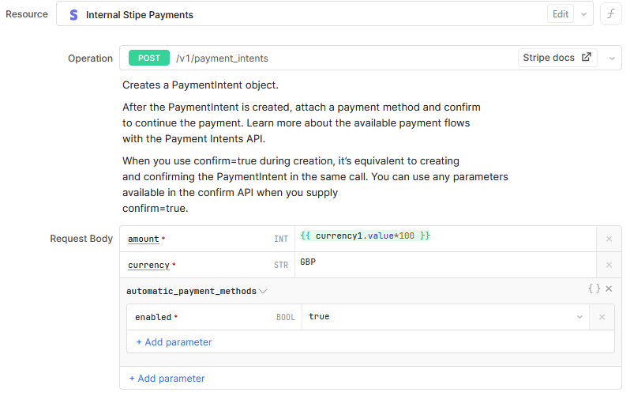This screenshot has width=630, height=396.
Task: Open the Stripe docs external link
Action: (557, 58)
